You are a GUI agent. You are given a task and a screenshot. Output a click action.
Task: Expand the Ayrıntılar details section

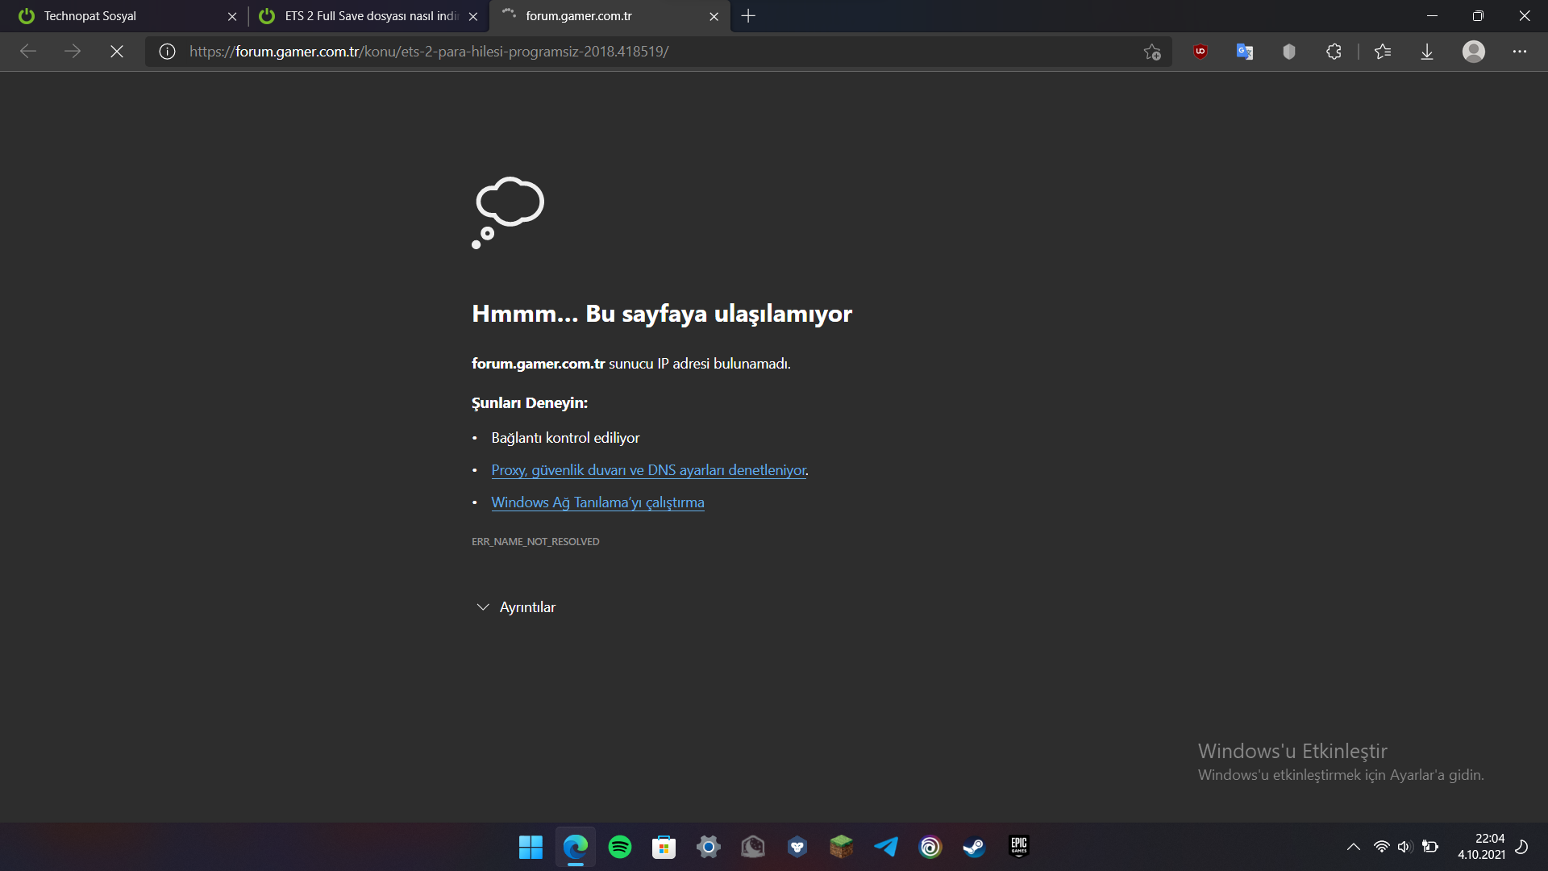516,607
